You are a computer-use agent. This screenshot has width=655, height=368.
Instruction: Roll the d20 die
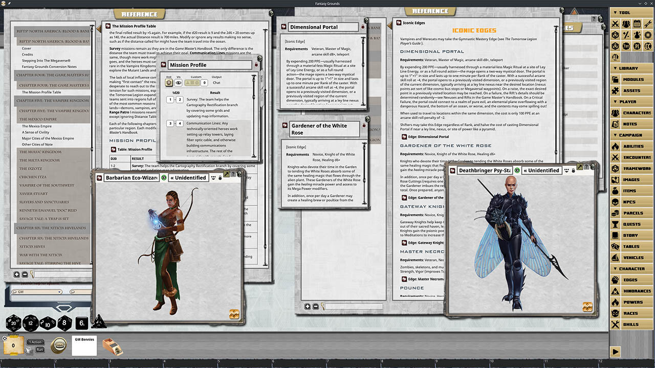13,323
